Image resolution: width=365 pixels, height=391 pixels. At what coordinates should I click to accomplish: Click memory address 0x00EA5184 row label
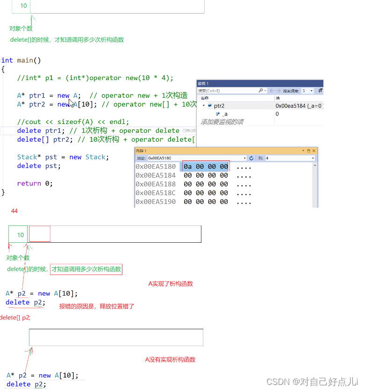tap(156, 175)
